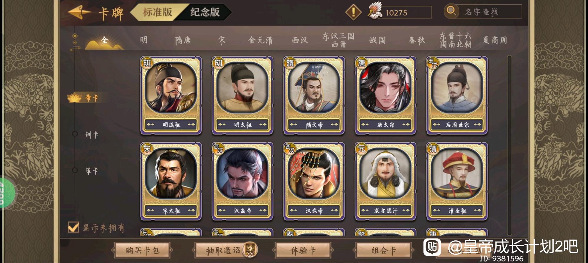Select the 策卡 category in sidebar
Viewport: 588px width, 263px height.
(91, 171)
